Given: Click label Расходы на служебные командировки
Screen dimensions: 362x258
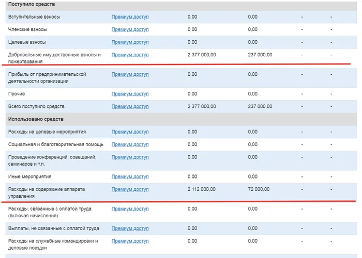Looking at the screenshot, I should (x=53, y=245).
